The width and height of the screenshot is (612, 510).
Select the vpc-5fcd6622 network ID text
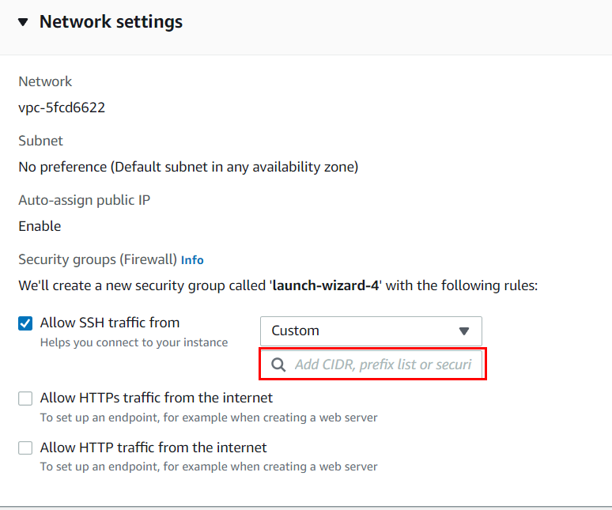(x=62, y=108)
